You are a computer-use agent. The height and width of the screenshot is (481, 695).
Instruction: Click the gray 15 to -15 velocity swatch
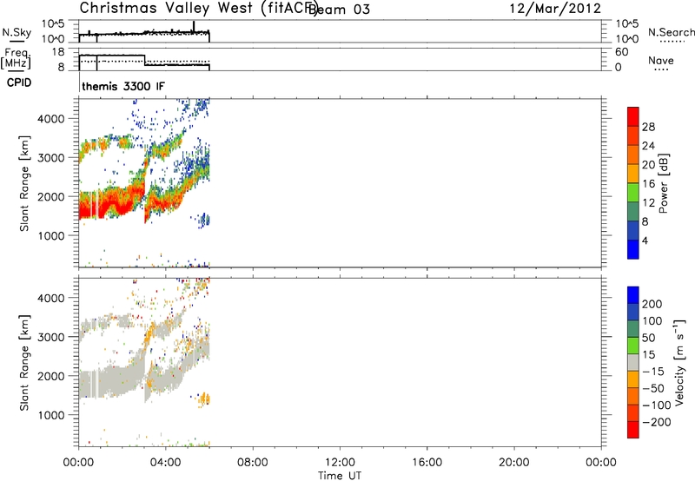click(633, 362)
